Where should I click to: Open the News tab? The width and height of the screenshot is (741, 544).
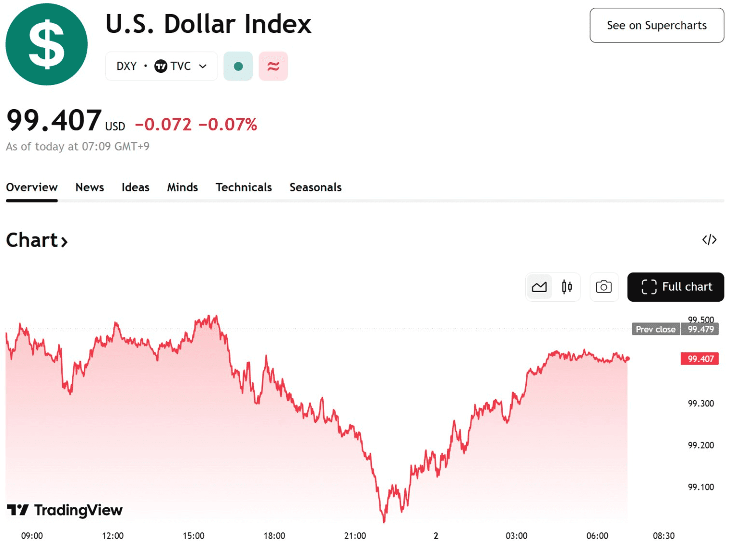pos(90,187)
